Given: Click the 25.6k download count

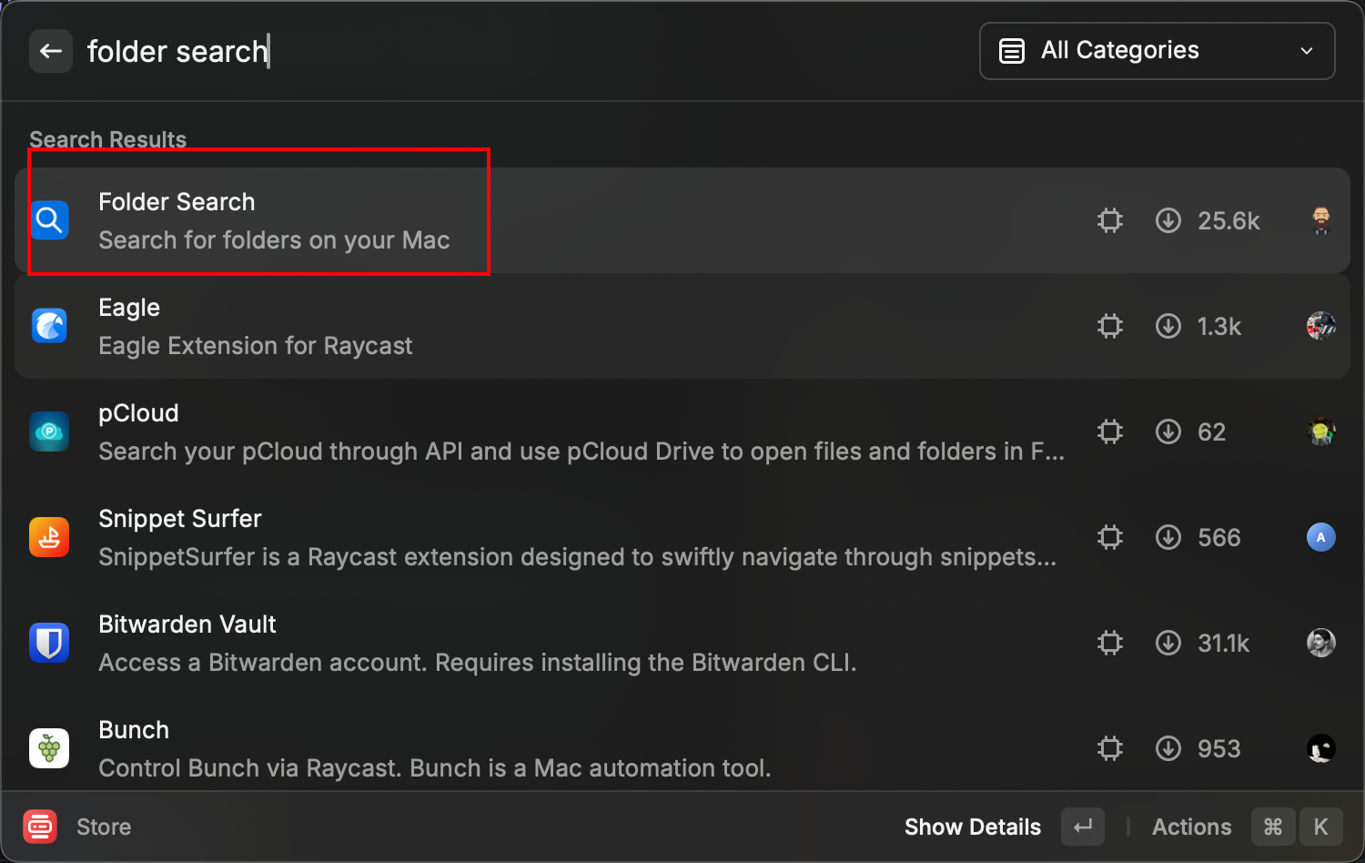Looking at the screenshot, I should click(x=1228, y=221).
